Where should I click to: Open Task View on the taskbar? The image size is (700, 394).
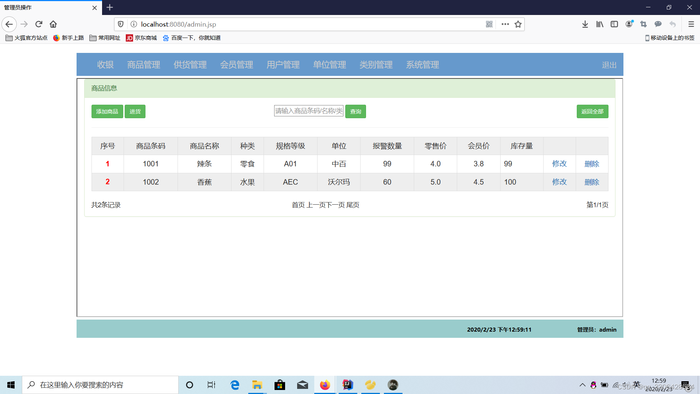(x=211, y=385)
